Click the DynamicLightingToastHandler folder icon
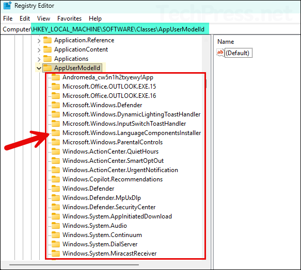The height and width of the screenshot is (270, 301). [56, 114]
